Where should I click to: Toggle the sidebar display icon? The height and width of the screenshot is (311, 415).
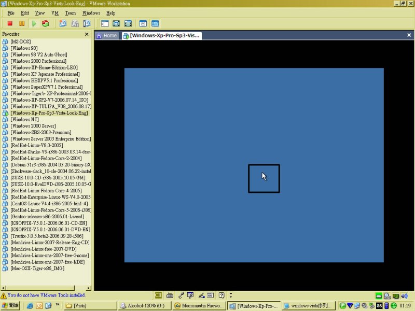click(105, 23)
